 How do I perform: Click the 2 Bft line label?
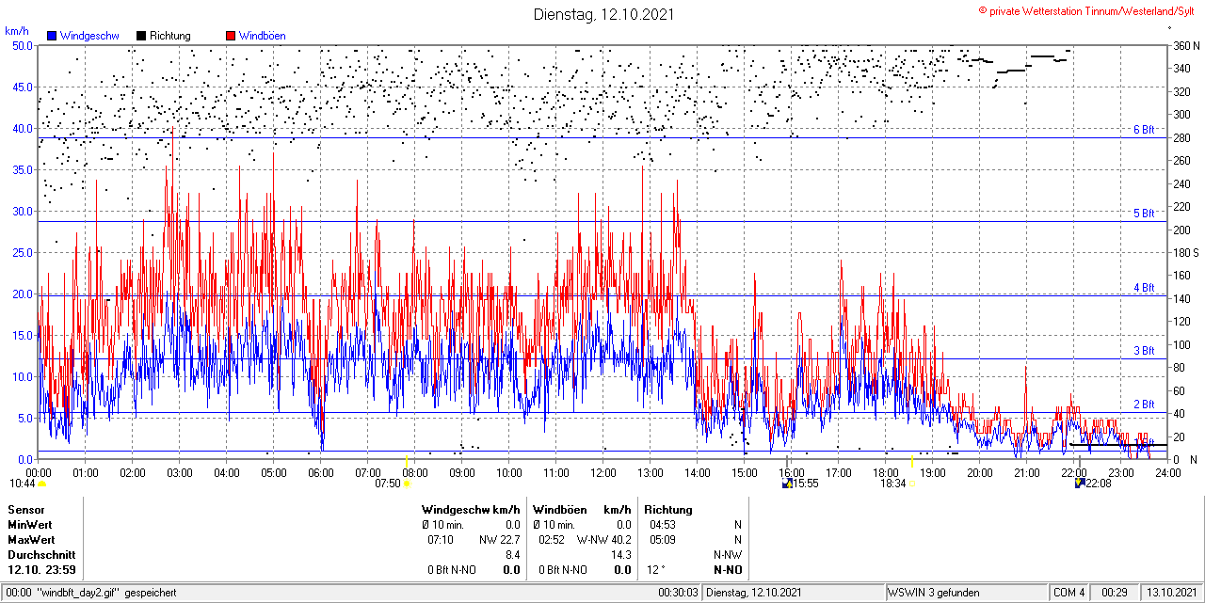point(1144,405)
